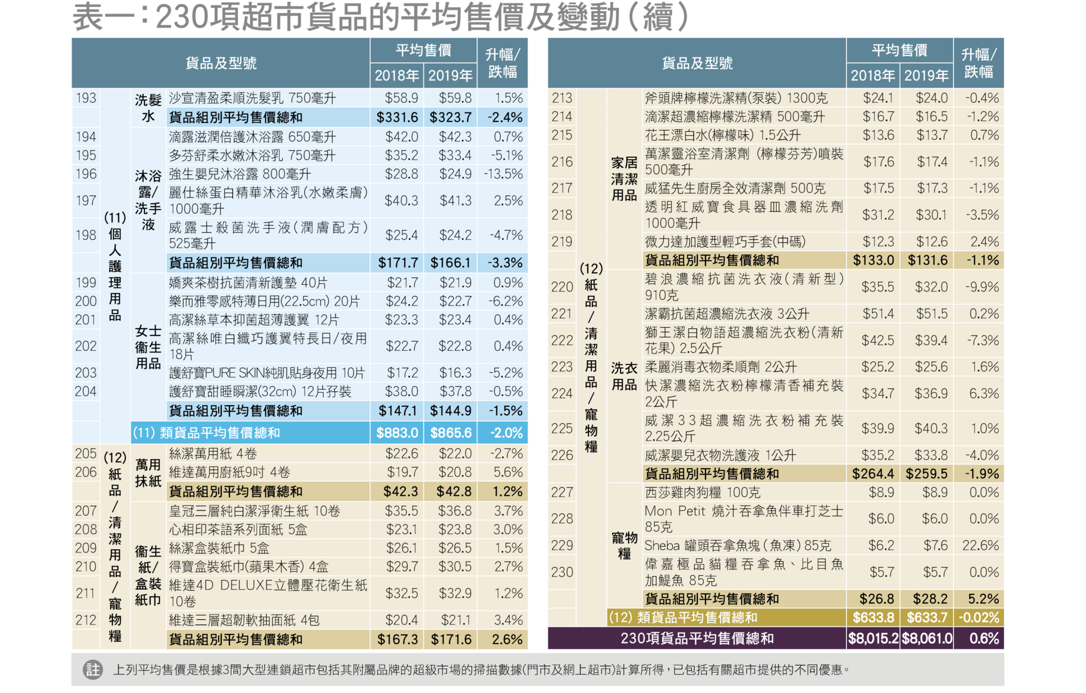This screenshot has height=693, width=1086.
Task: Click the left table 貨品及型號 header
Action: (x=222, y=64)
